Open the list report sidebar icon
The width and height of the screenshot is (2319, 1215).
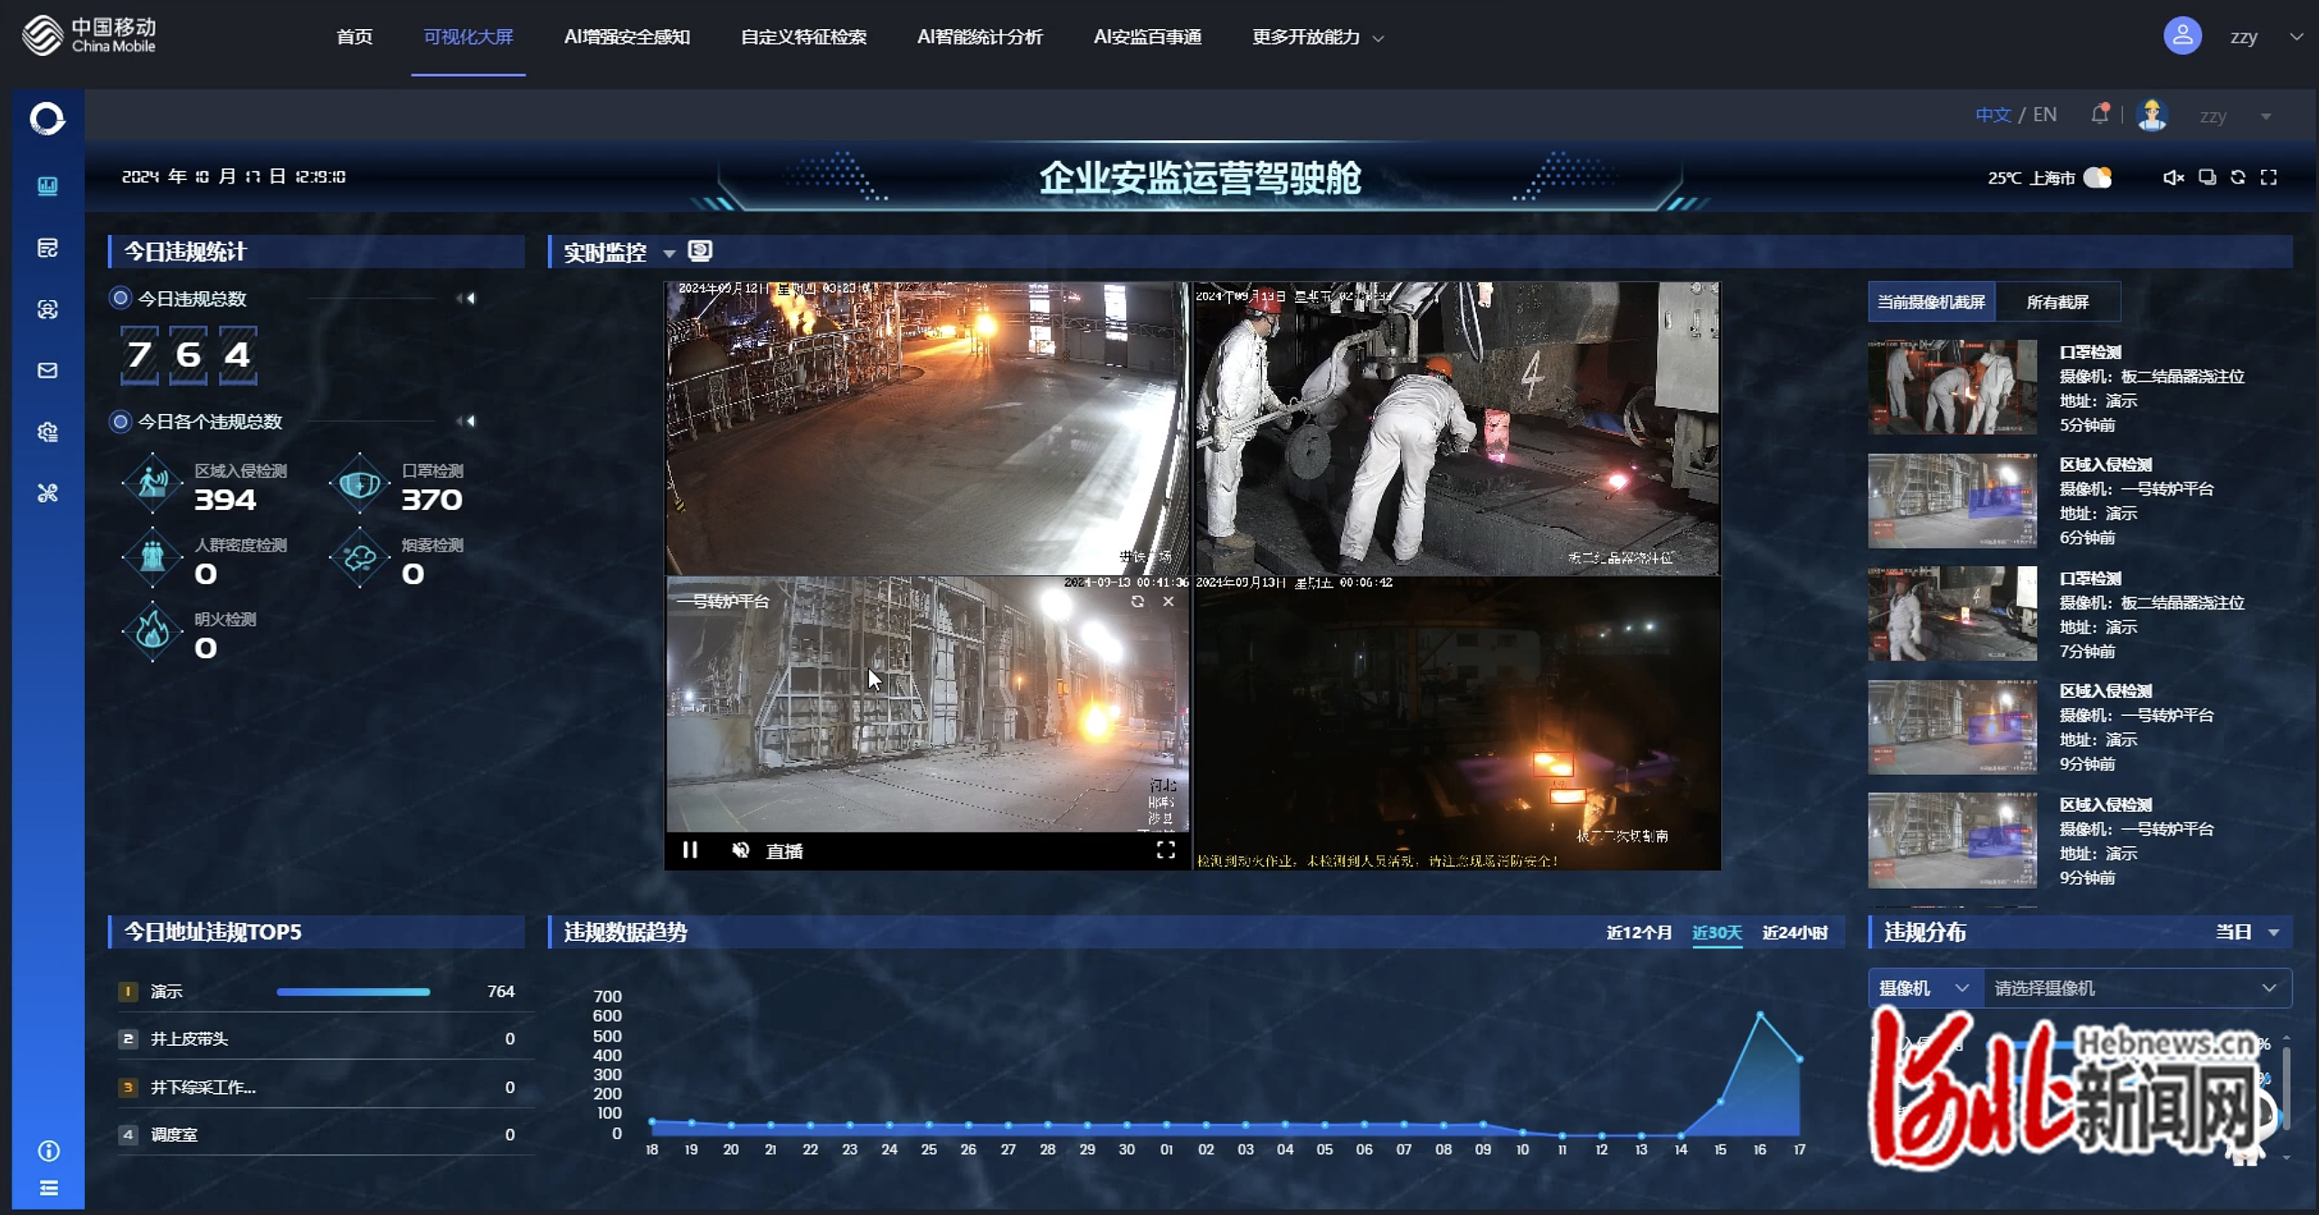(x=48, y=248)
